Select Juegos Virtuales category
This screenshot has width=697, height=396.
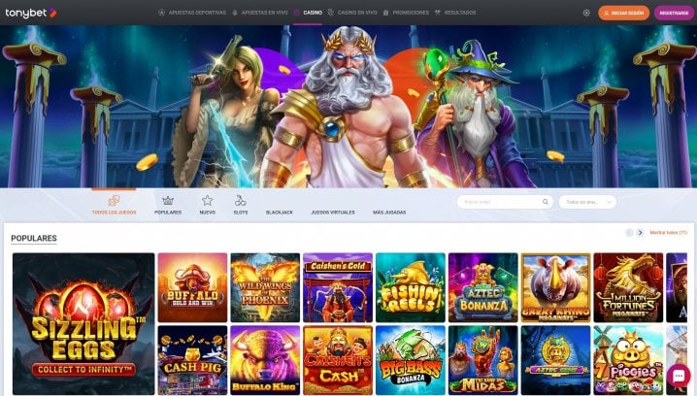click(333, 213)
